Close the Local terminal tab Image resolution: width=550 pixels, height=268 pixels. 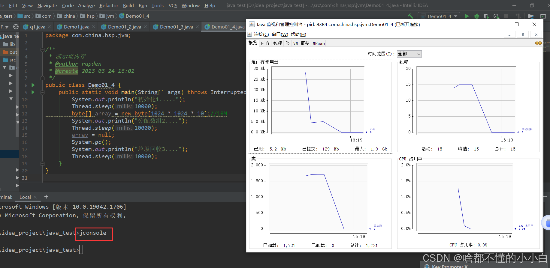tap(35, 197)
